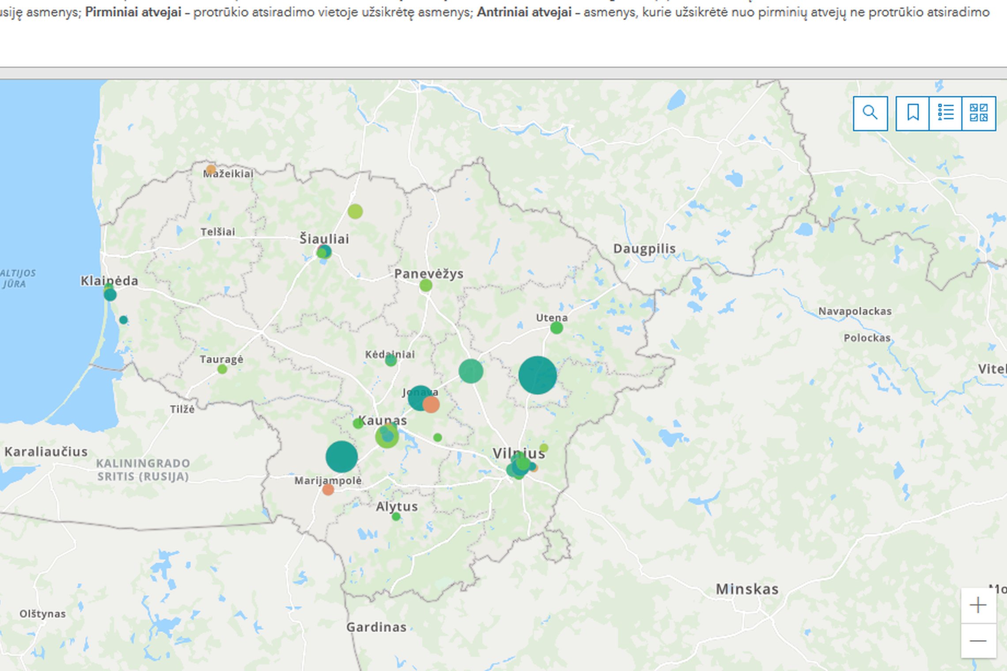Click the teal bubble at Klaipėda

pos(110,294)
